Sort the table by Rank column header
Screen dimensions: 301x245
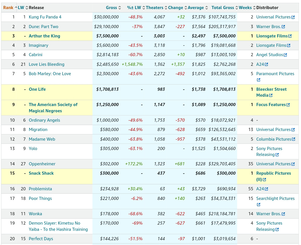(8, 8)
